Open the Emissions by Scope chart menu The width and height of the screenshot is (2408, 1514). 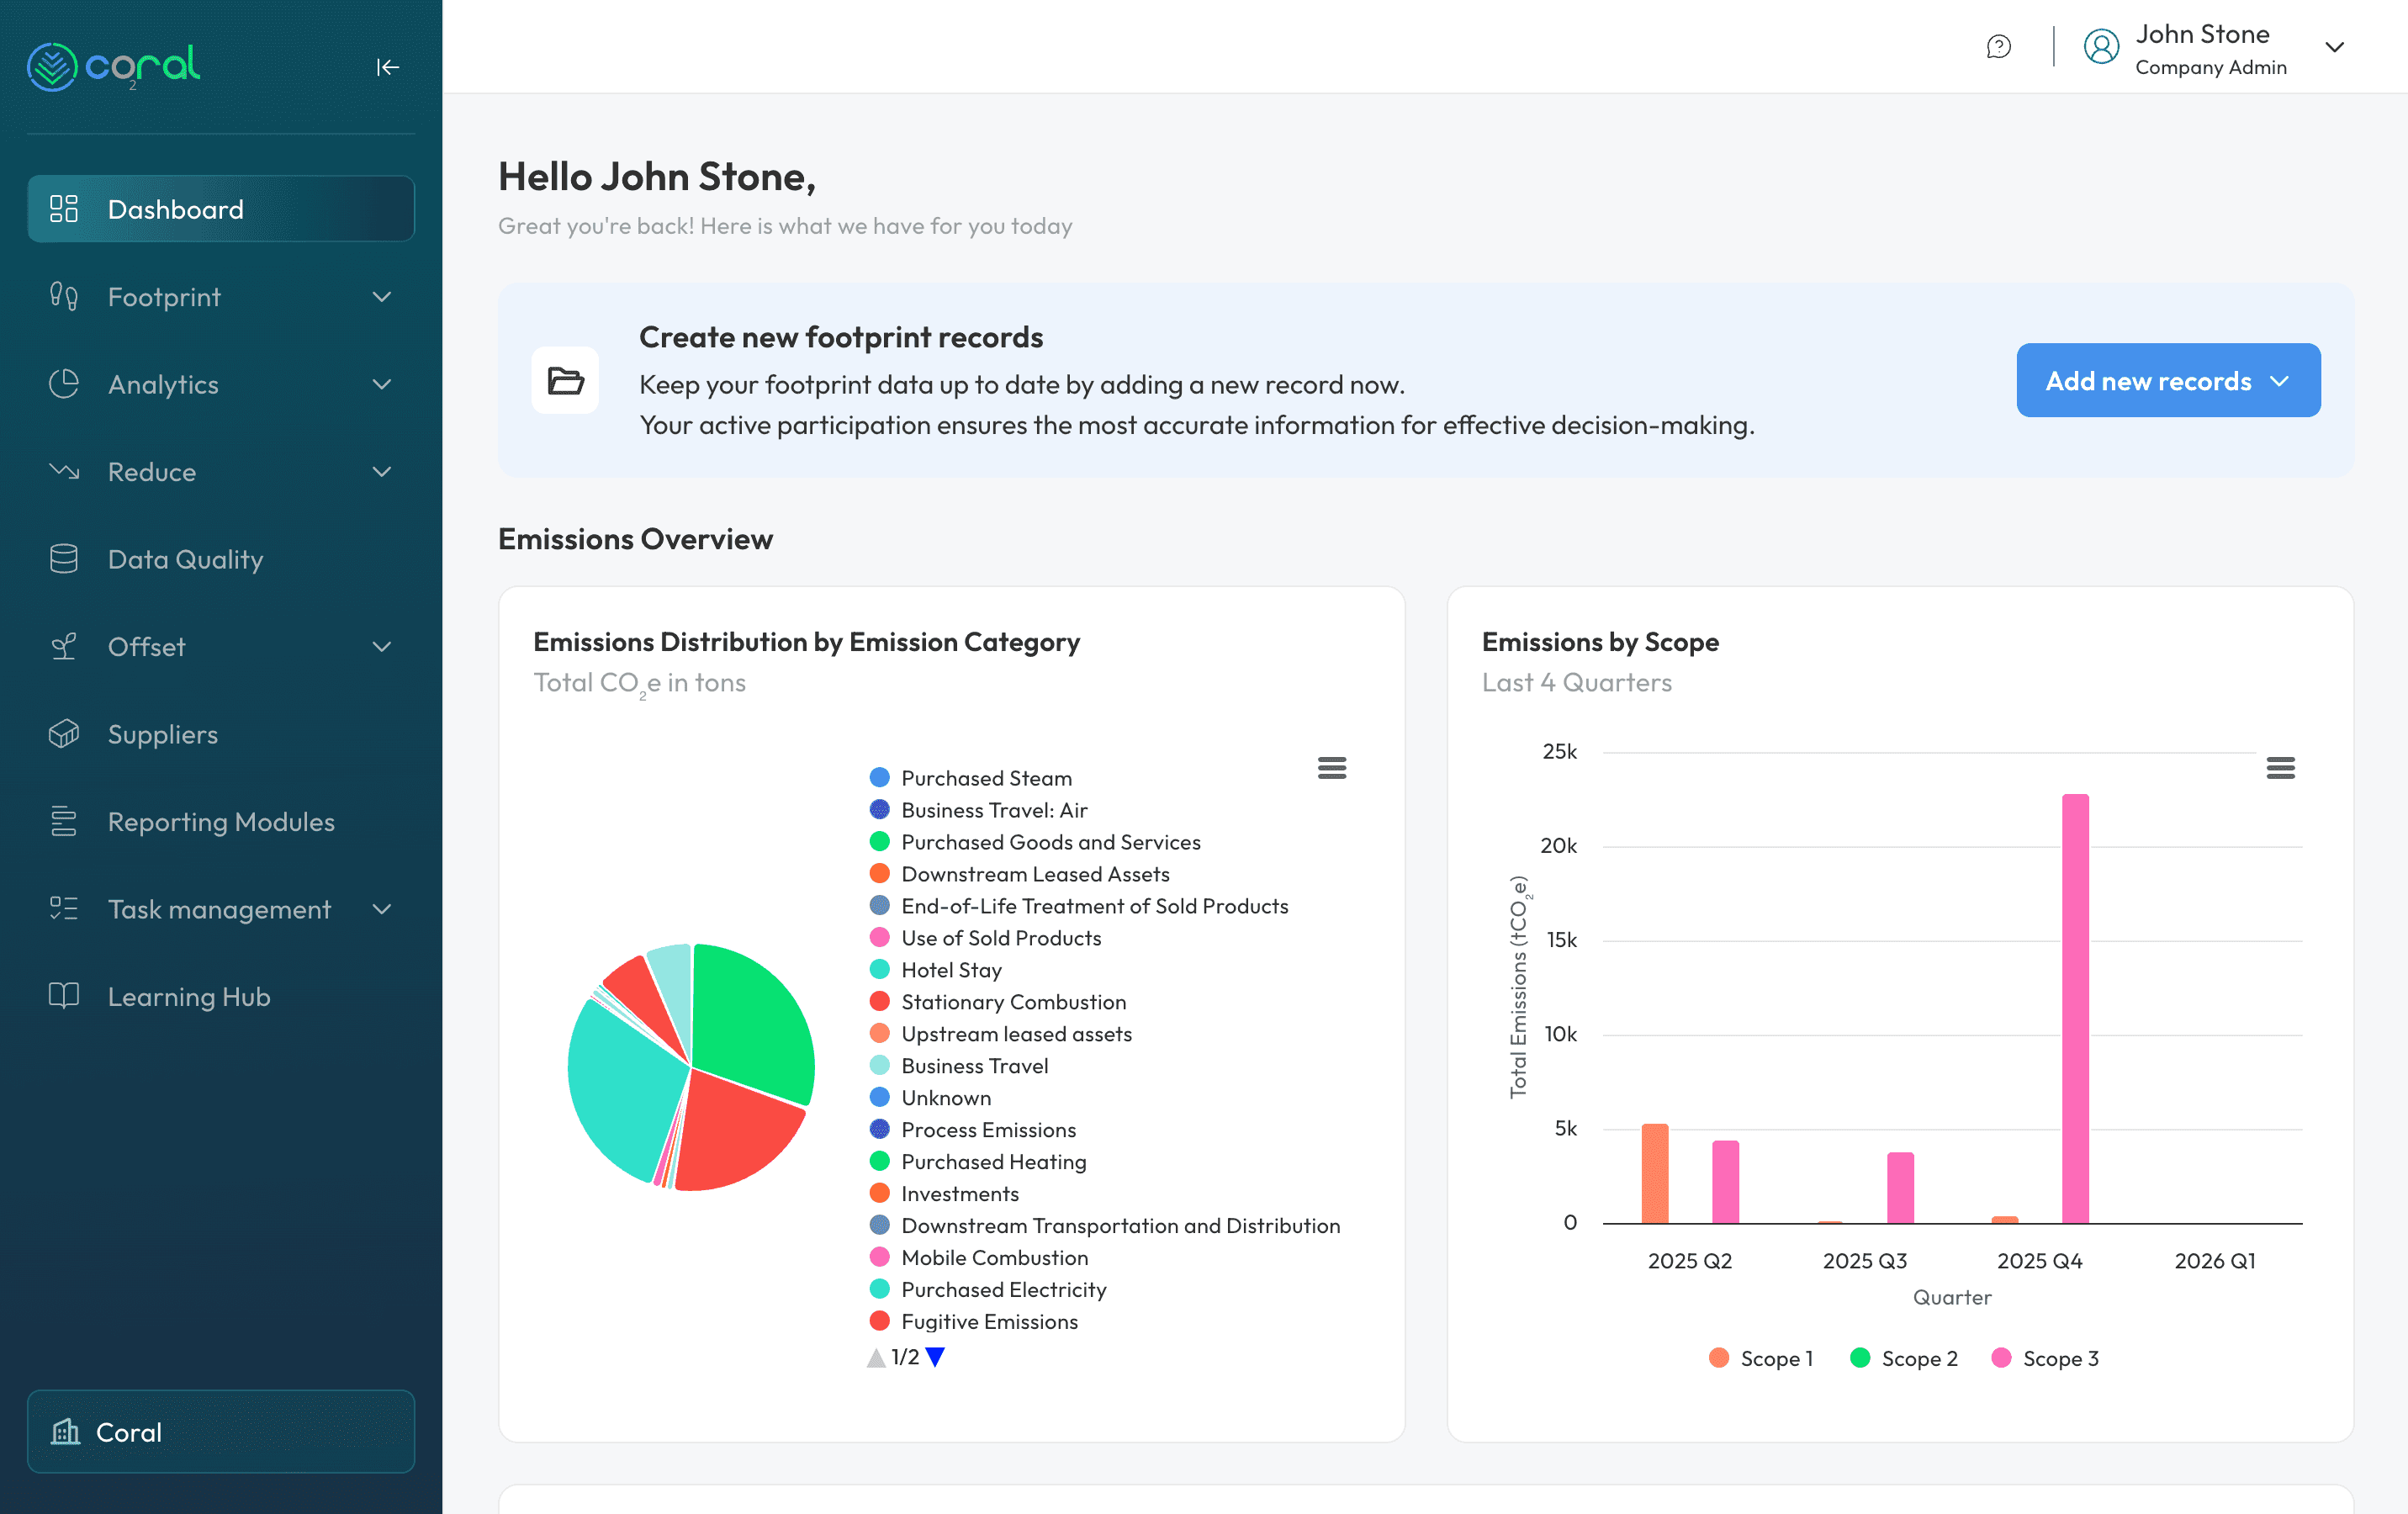(2281, 767)
